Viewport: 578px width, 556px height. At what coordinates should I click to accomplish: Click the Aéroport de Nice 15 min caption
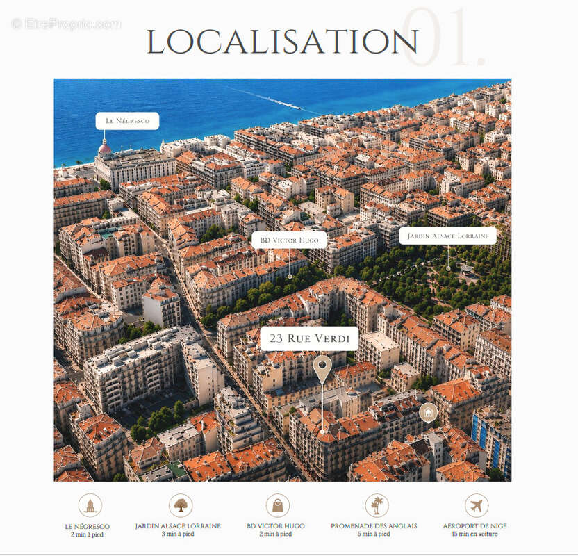474,530
